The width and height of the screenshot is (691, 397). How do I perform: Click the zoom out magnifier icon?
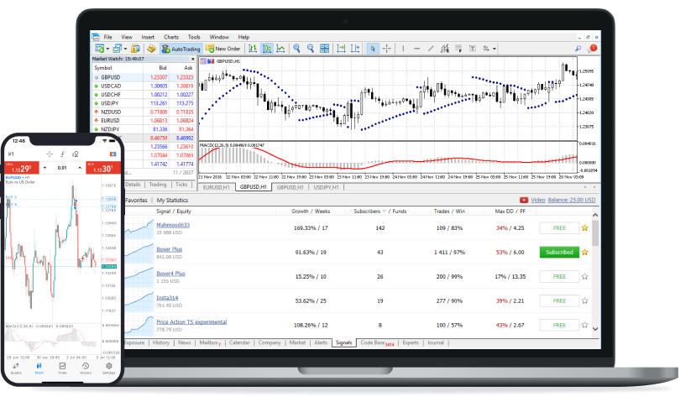tap(311, 49)
